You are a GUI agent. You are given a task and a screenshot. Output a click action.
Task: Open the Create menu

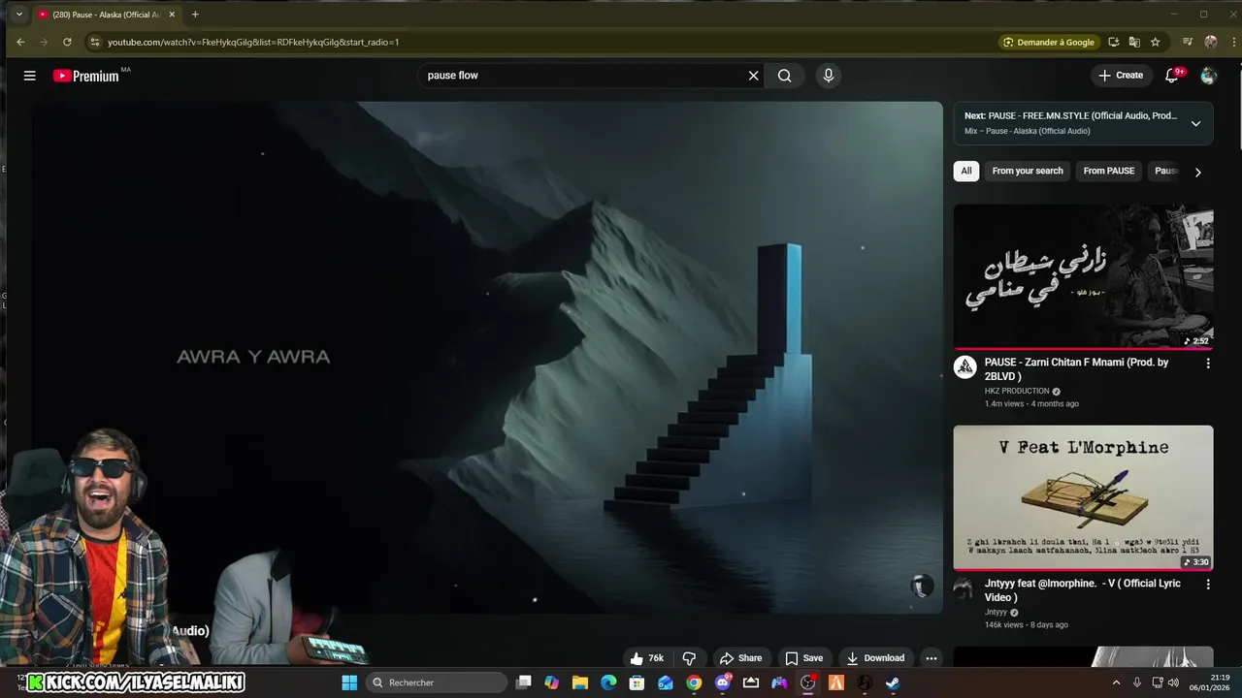1121,76
